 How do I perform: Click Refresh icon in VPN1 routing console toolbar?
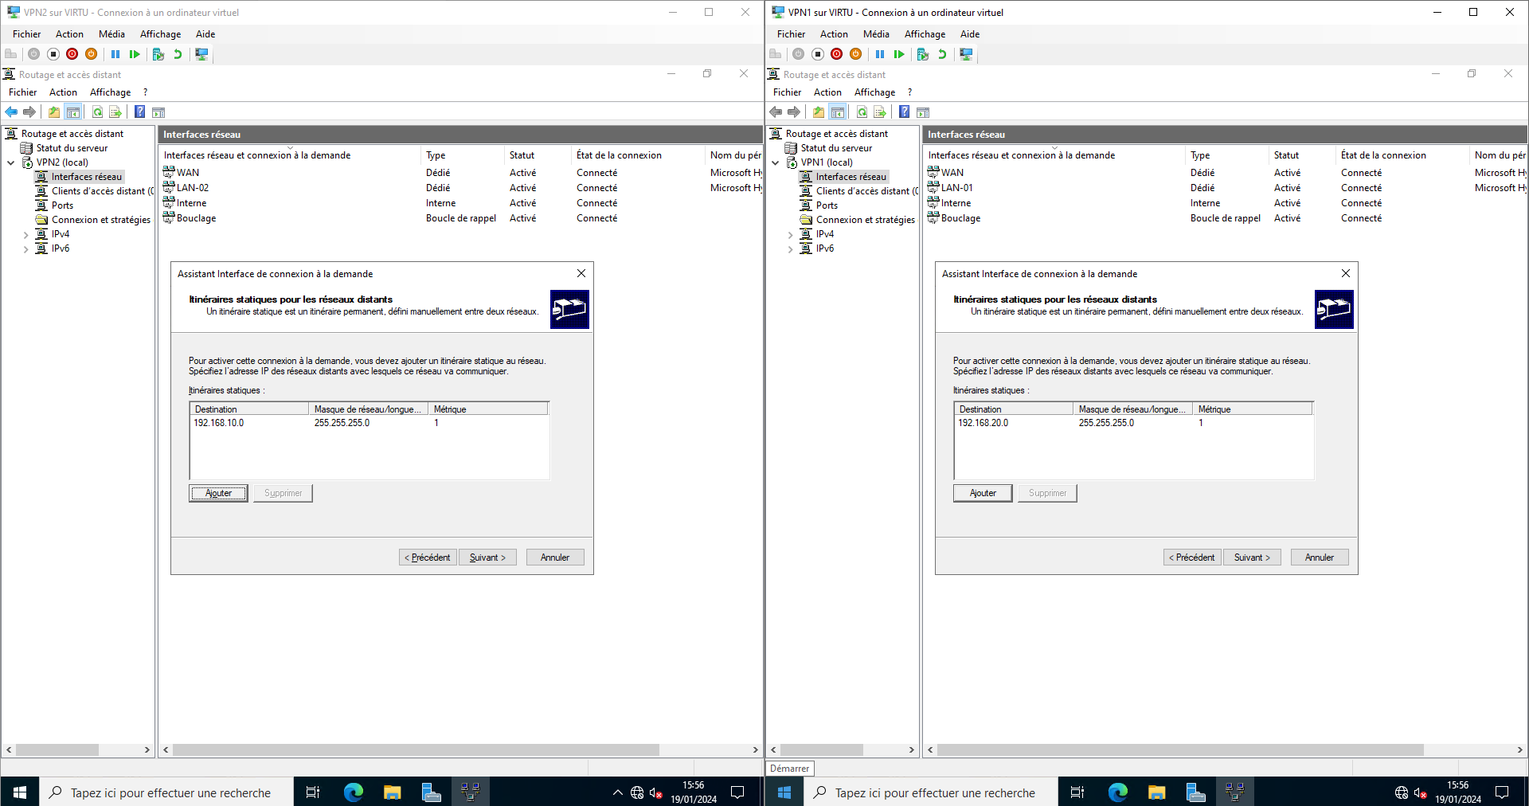point(862,112)
